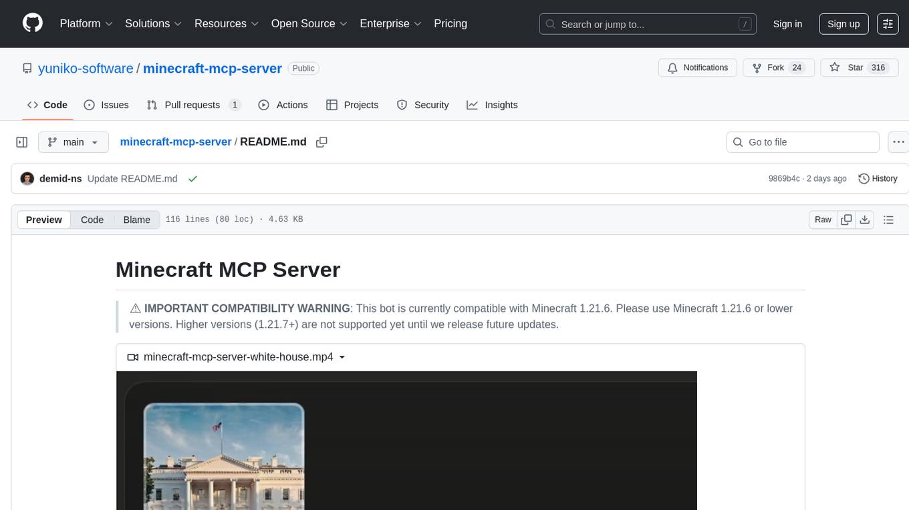Download the raw file
This screenshot has height=510, width=909.
(865, 220)
